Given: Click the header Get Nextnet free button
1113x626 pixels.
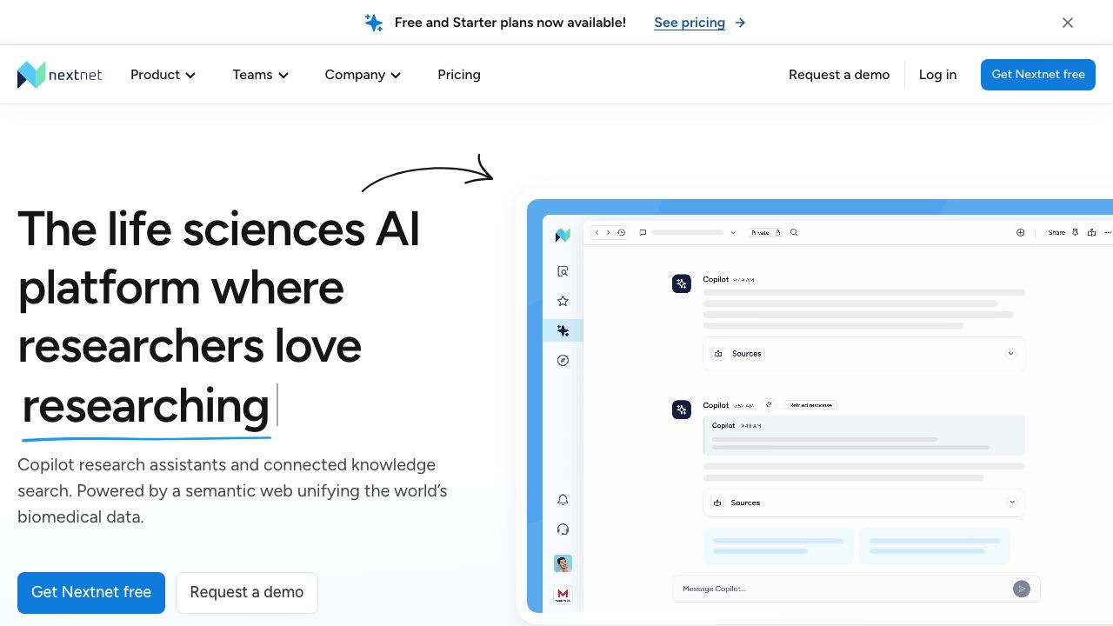Looking at the screenshot, I should coord(1038,75).
